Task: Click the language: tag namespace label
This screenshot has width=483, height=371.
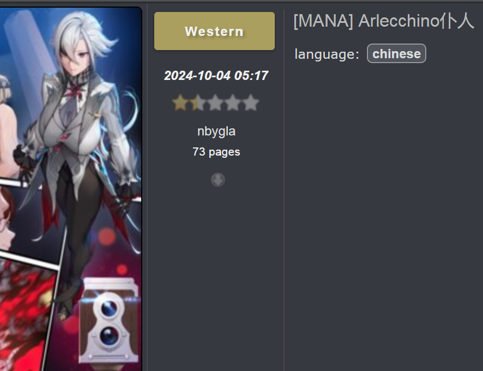Action: point(327,54)
